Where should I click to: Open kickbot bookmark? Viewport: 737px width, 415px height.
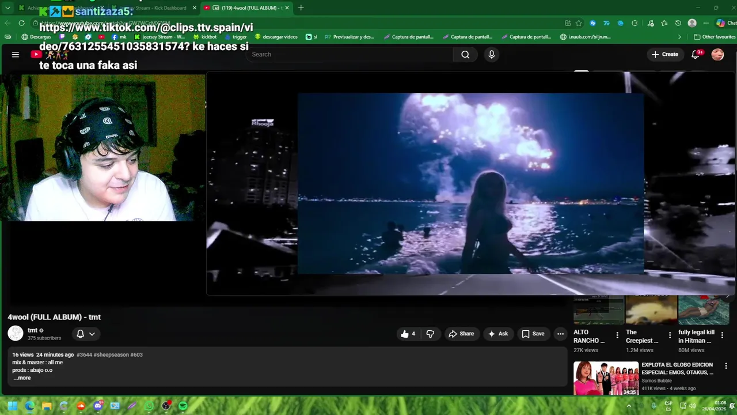[204, 37]
